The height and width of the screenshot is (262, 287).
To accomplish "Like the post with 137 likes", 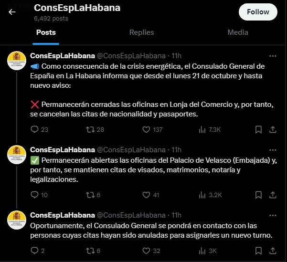I will click(146, 129).
